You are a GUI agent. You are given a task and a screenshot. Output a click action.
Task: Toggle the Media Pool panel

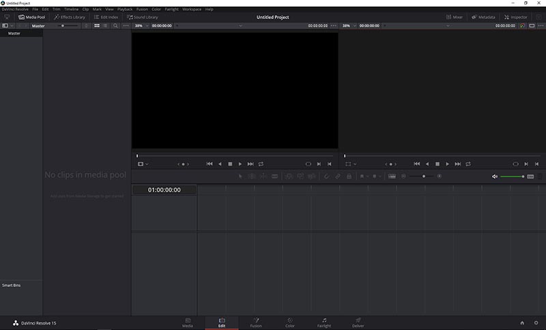pos(31,17)
